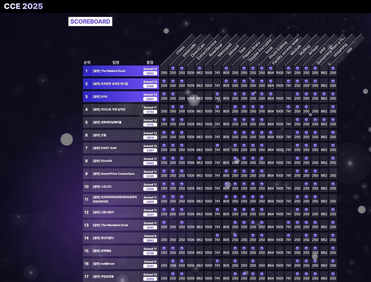The width and height of the screenshot is (371, 282).
Task: Click KAIST GoN's solved badge under jsboard
Action: 217,145
